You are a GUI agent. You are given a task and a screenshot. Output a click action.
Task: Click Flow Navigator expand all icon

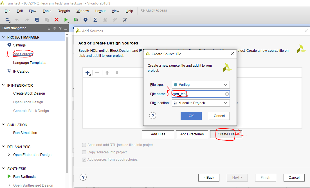(x=55, y=28)
